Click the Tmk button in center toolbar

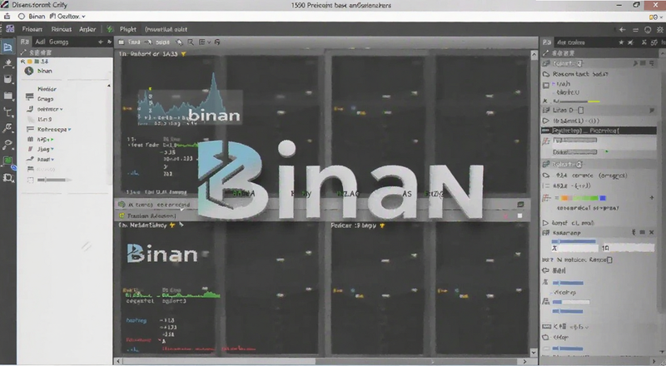coord(134,42)
